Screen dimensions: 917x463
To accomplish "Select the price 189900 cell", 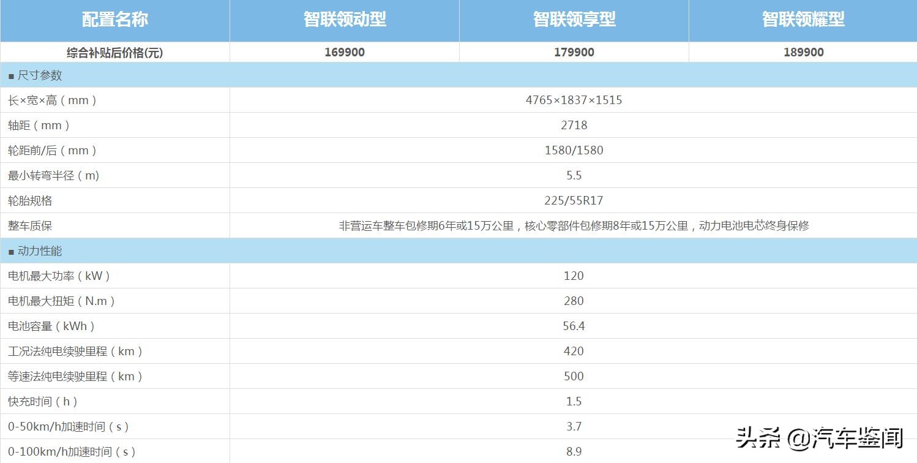I will tap(803, 51).
